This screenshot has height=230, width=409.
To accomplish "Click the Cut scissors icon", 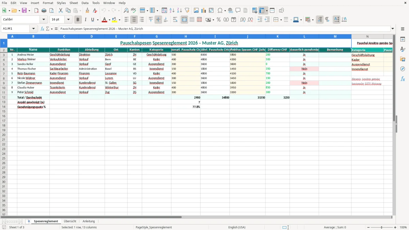I will click(61, 11).
